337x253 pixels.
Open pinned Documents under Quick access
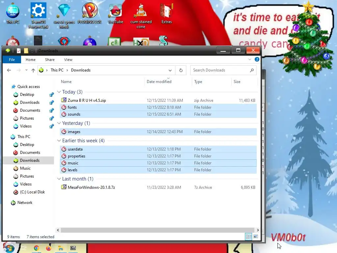point(30,110)
